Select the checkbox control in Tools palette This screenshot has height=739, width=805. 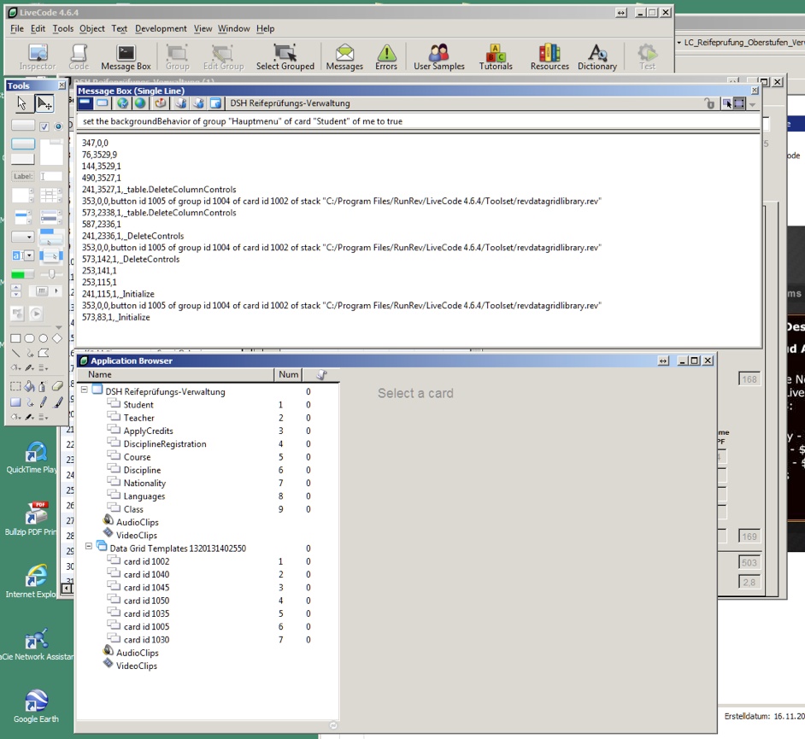tap(44, 126)
